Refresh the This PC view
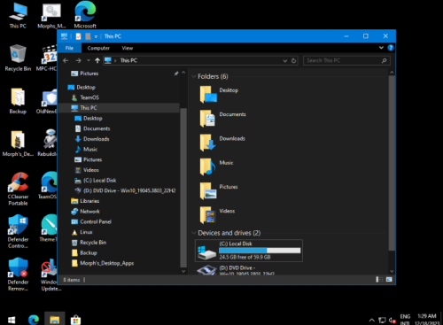443x325 pixels. (293, 61)
